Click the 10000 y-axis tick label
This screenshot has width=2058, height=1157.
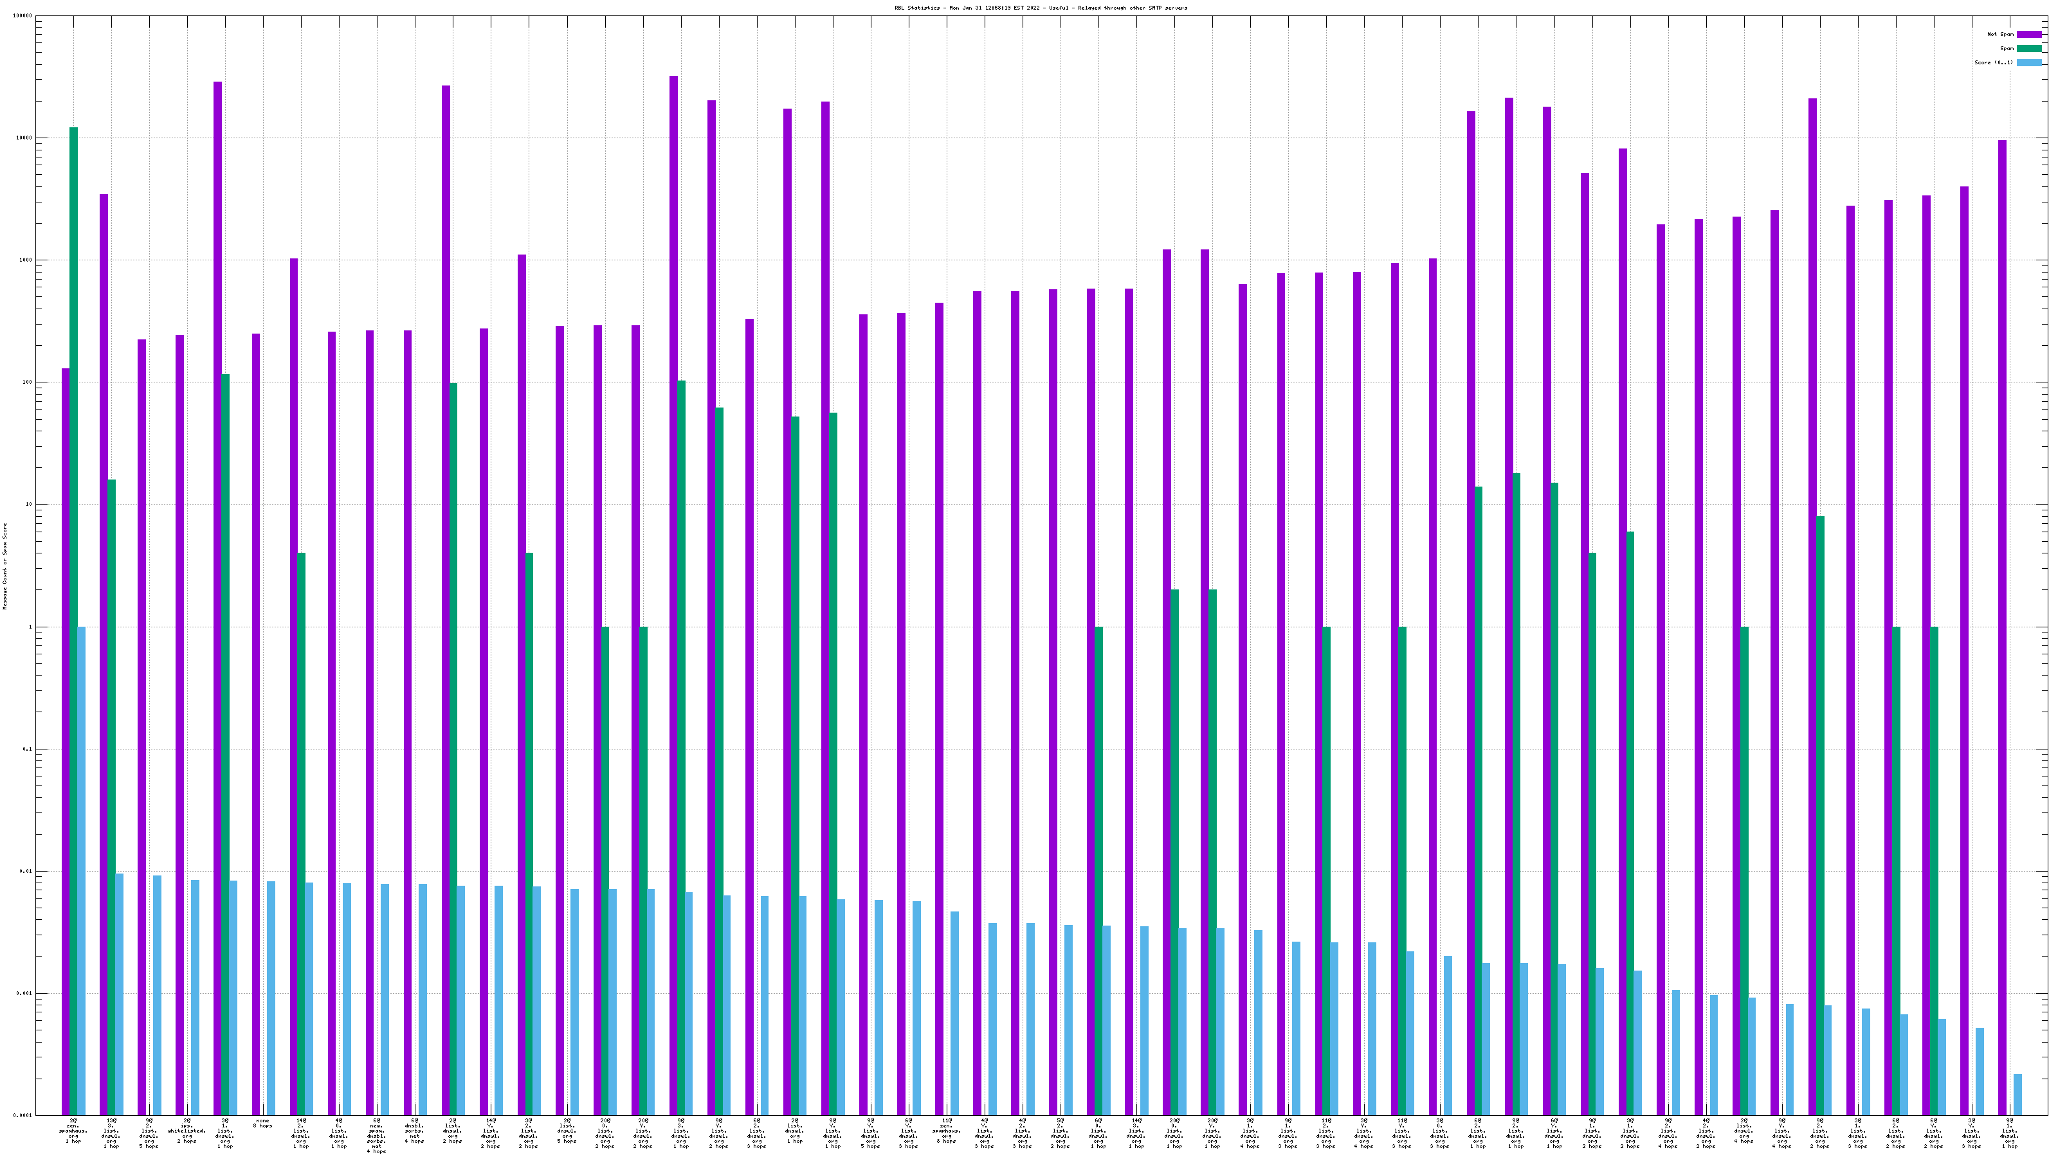(25, 138)
